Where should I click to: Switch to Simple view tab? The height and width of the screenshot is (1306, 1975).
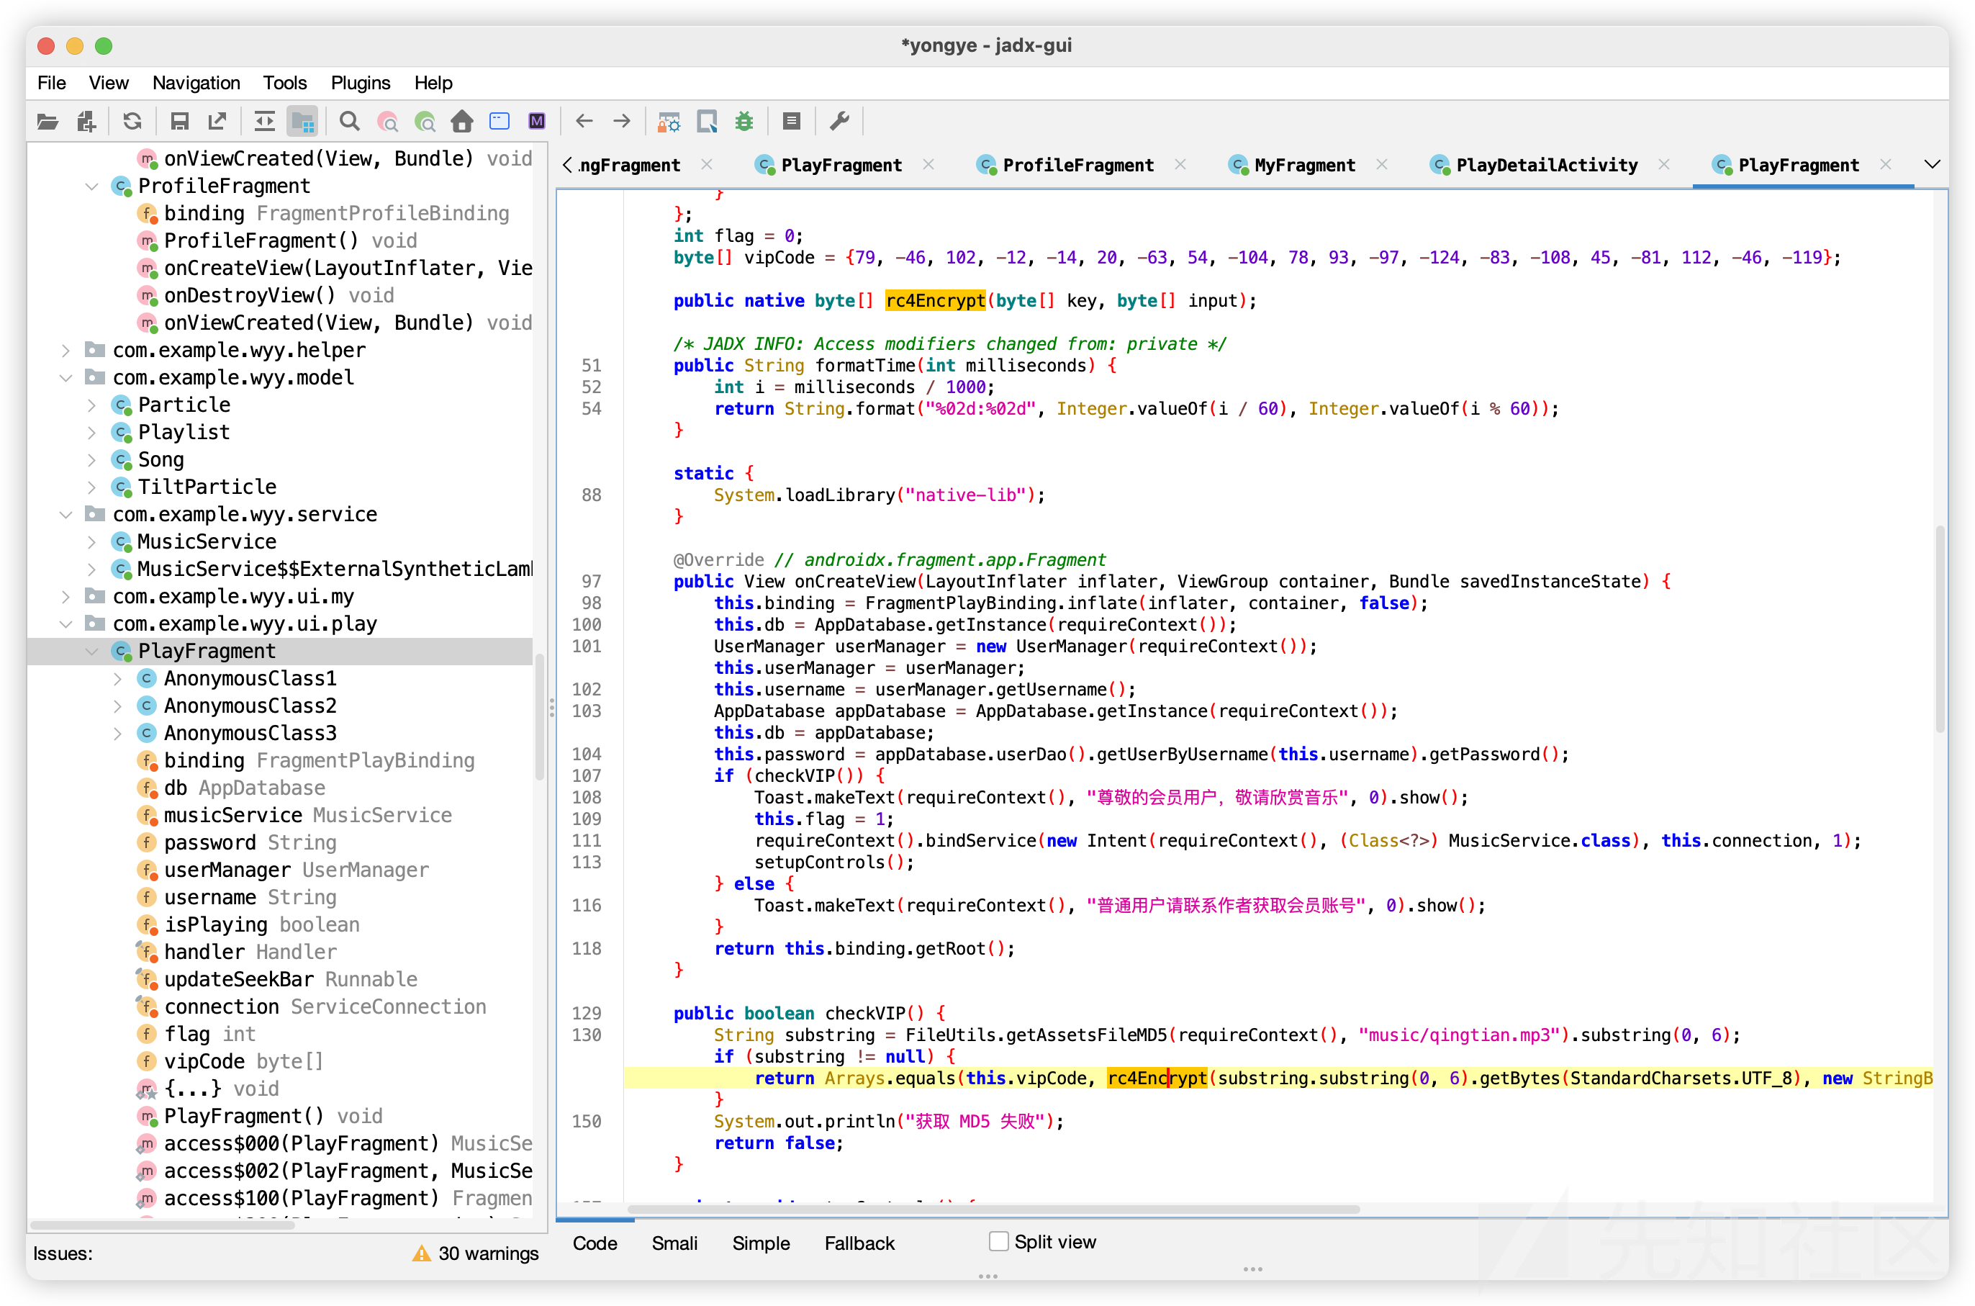[761, 1243]
